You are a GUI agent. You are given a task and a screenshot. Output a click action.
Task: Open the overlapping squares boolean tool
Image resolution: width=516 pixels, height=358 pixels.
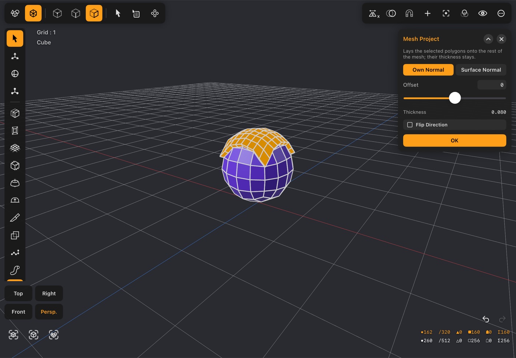point(15,235)
